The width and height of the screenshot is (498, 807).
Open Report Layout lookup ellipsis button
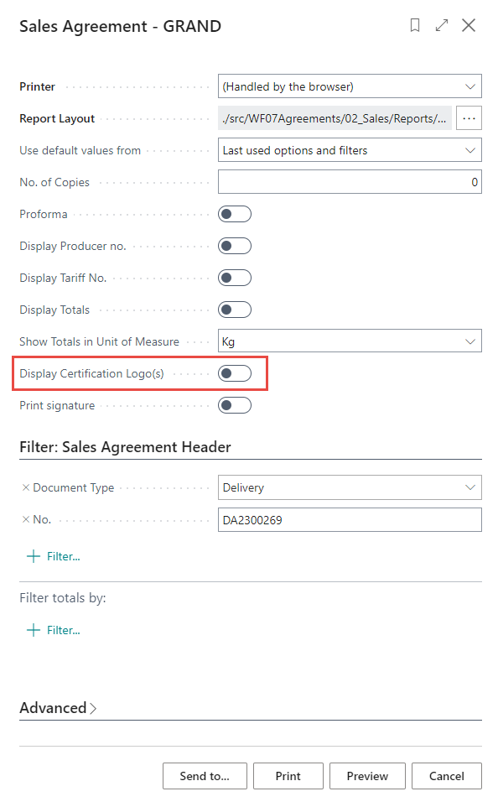click(469, 118)
